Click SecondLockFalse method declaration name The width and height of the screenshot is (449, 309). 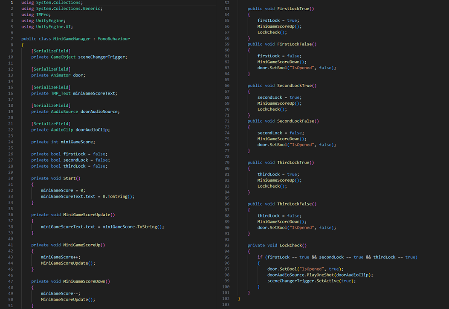[x=296, y=121]
